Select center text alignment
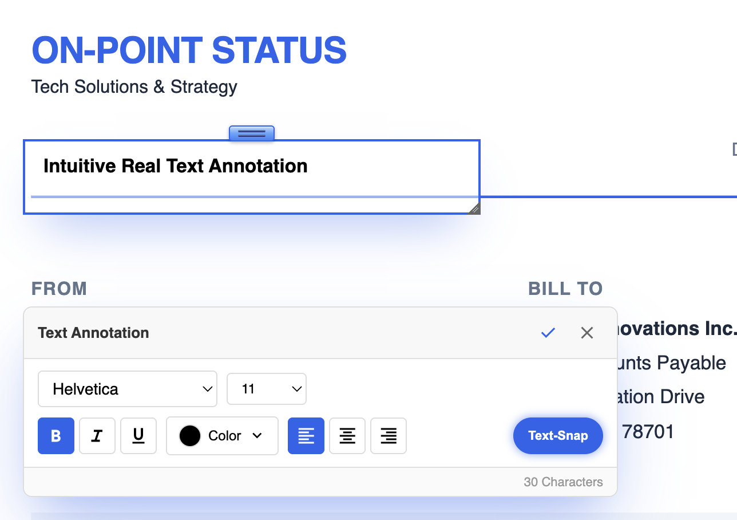This screenshot has height=520, width=737. (x=347, y=436)
